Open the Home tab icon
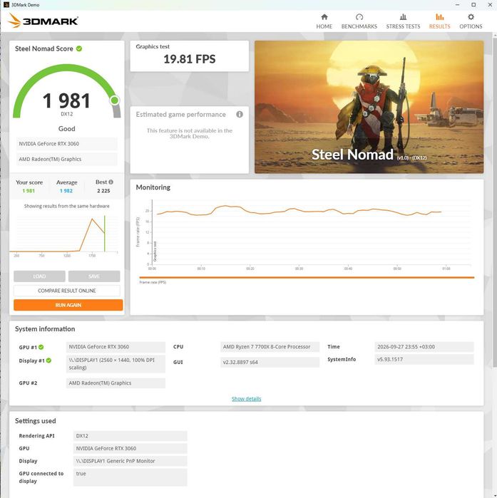 pos(324,17)
